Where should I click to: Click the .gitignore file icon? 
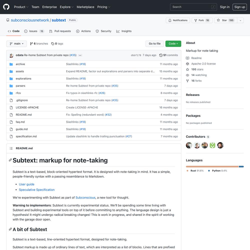pos(11,100)
